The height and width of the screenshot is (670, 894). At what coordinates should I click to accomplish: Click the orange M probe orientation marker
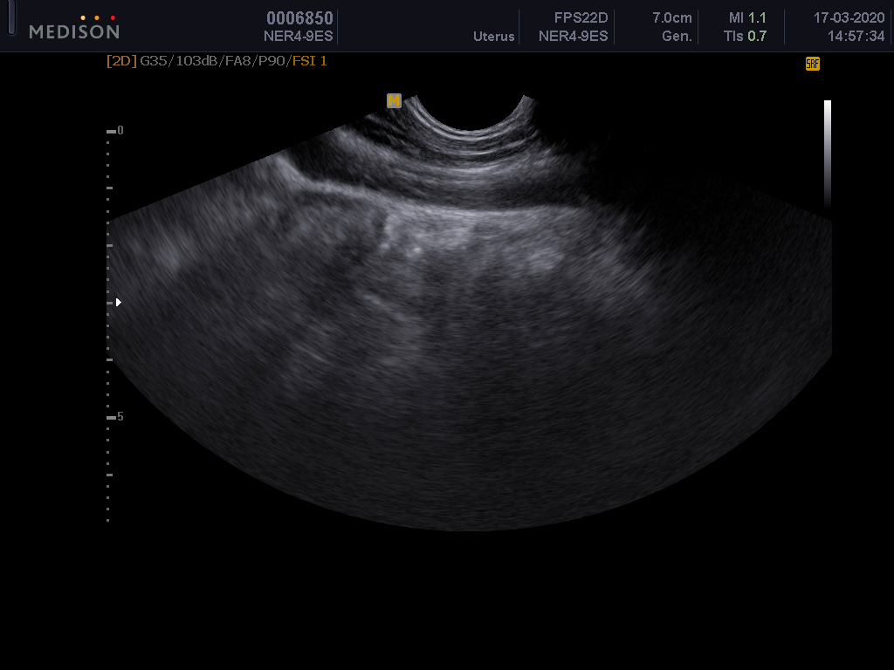click(394, 101)
